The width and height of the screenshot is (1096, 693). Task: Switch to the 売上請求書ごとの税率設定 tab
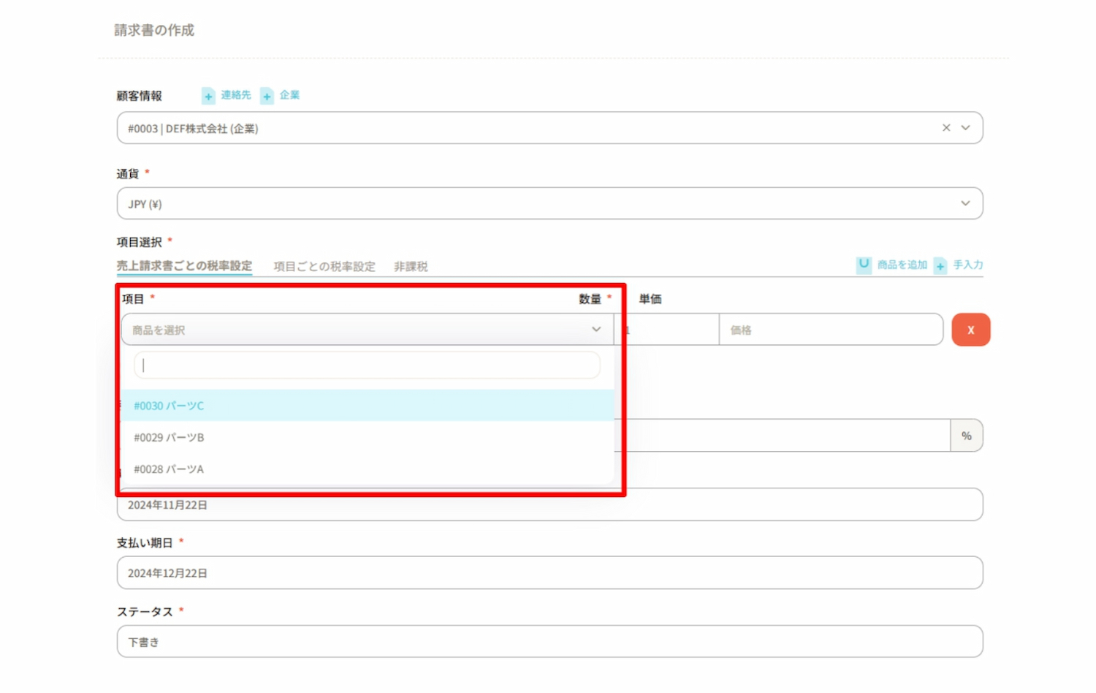(x=184, y=266)
